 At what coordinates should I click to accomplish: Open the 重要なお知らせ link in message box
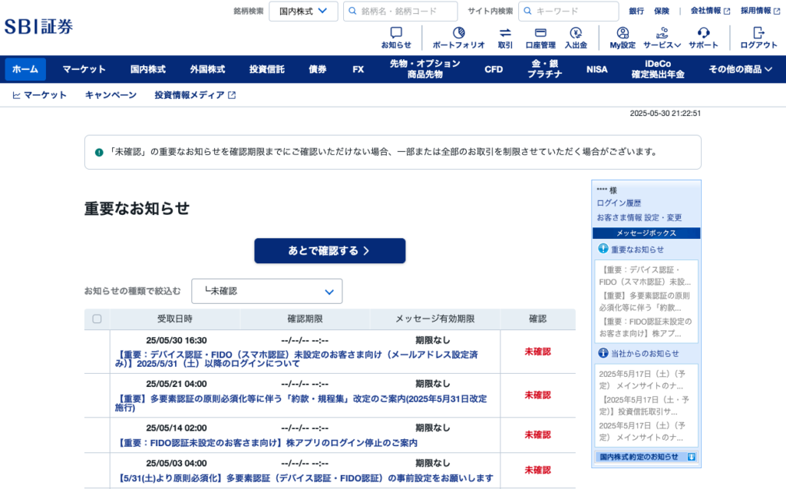(637, 249)
